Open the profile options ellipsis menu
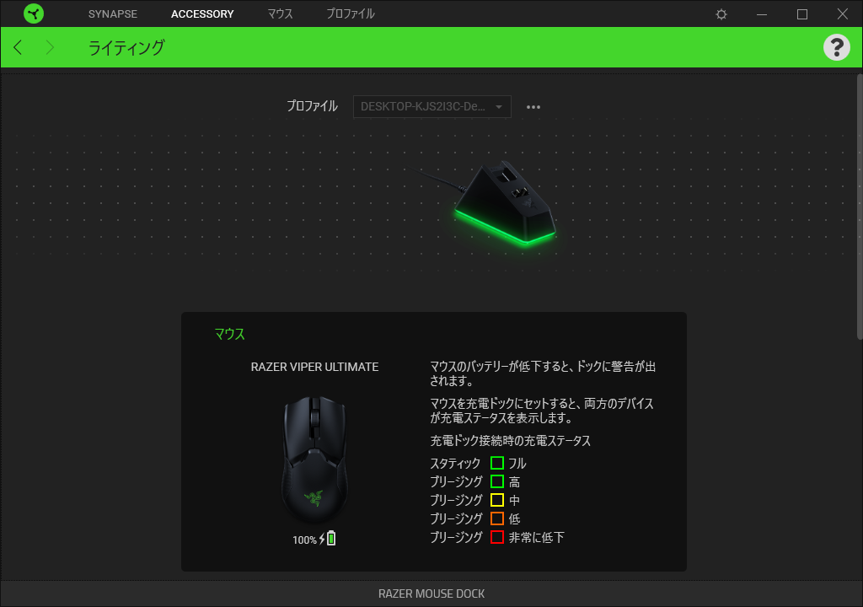Screen dimensions: 863x607 533,107
